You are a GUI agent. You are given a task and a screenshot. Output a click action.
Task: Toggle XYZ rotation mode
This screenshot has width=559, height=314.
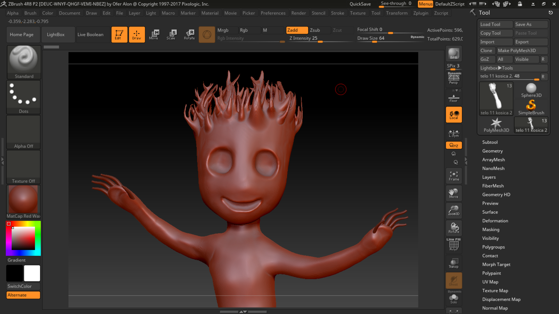click(x=454, y=145)
